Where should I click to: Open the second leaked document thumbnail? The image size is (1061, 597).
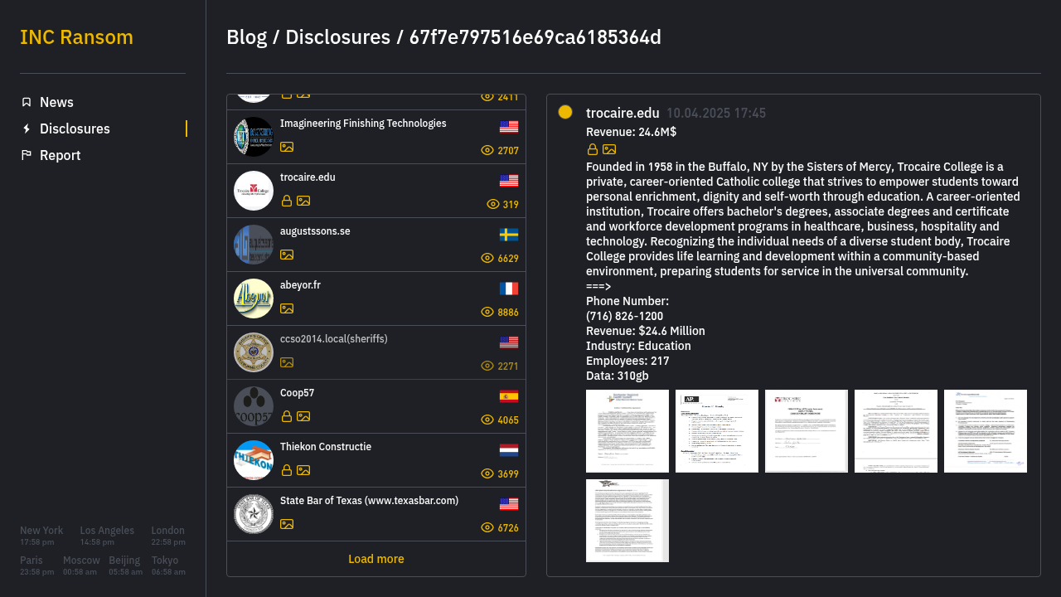(717, 431)
